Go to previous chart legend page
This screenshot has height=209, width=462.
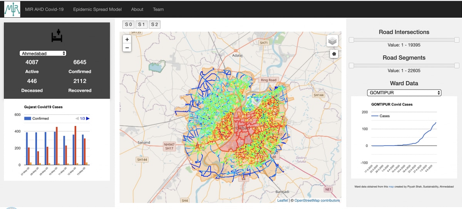tap(77, 119)
